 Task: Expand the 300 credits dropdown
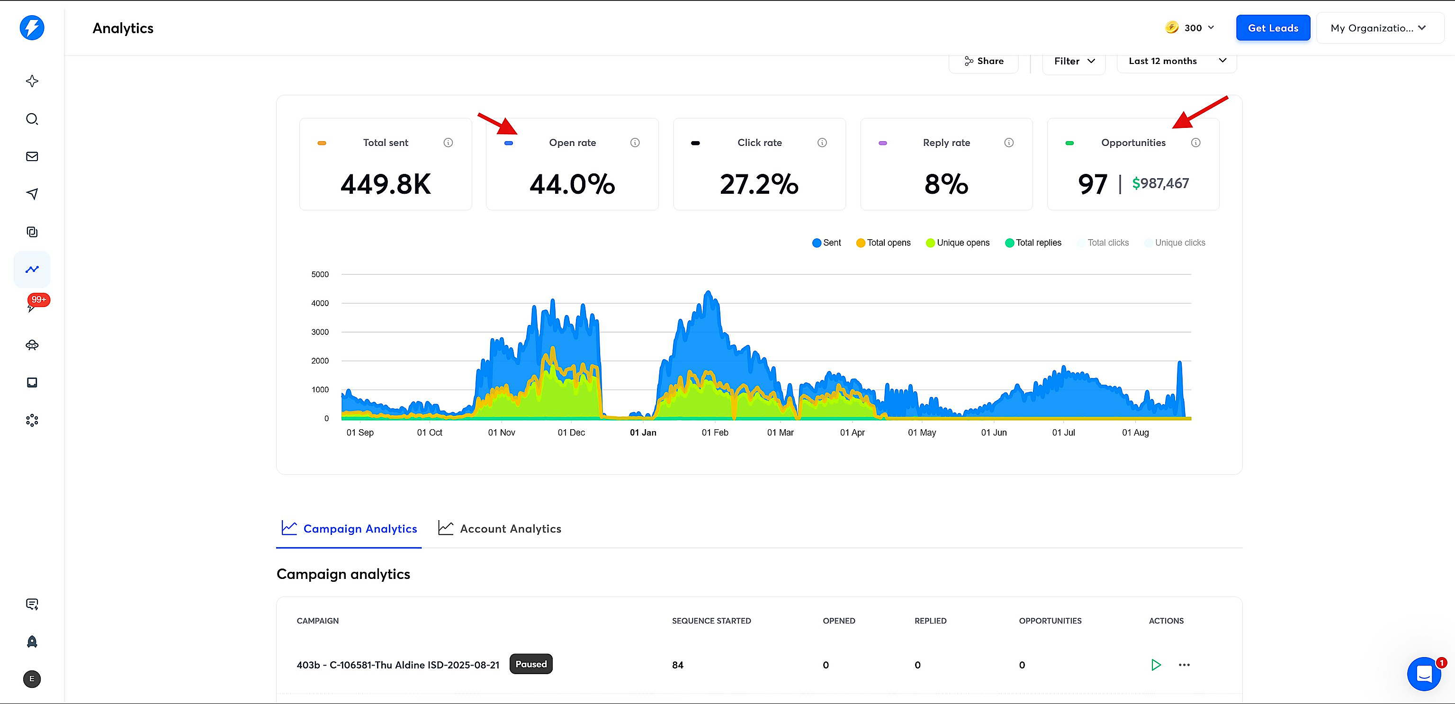1211,27
